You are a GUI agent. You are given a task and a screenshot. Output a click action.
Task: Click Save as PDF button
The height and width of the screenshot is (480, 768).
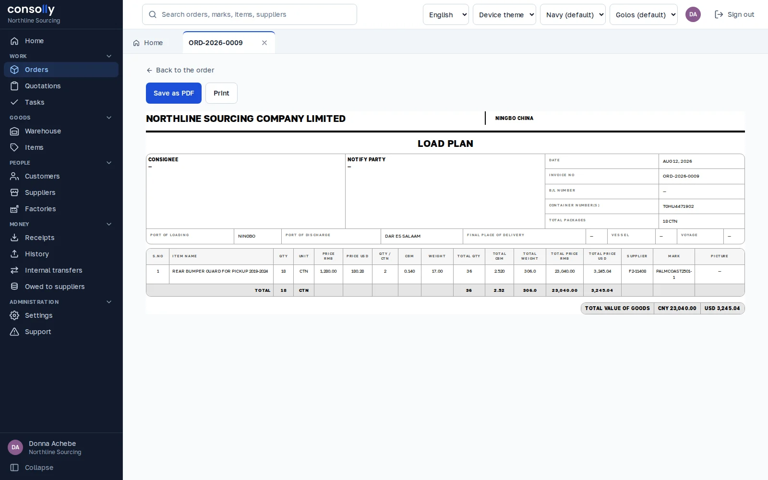click(x=174, y=93)
